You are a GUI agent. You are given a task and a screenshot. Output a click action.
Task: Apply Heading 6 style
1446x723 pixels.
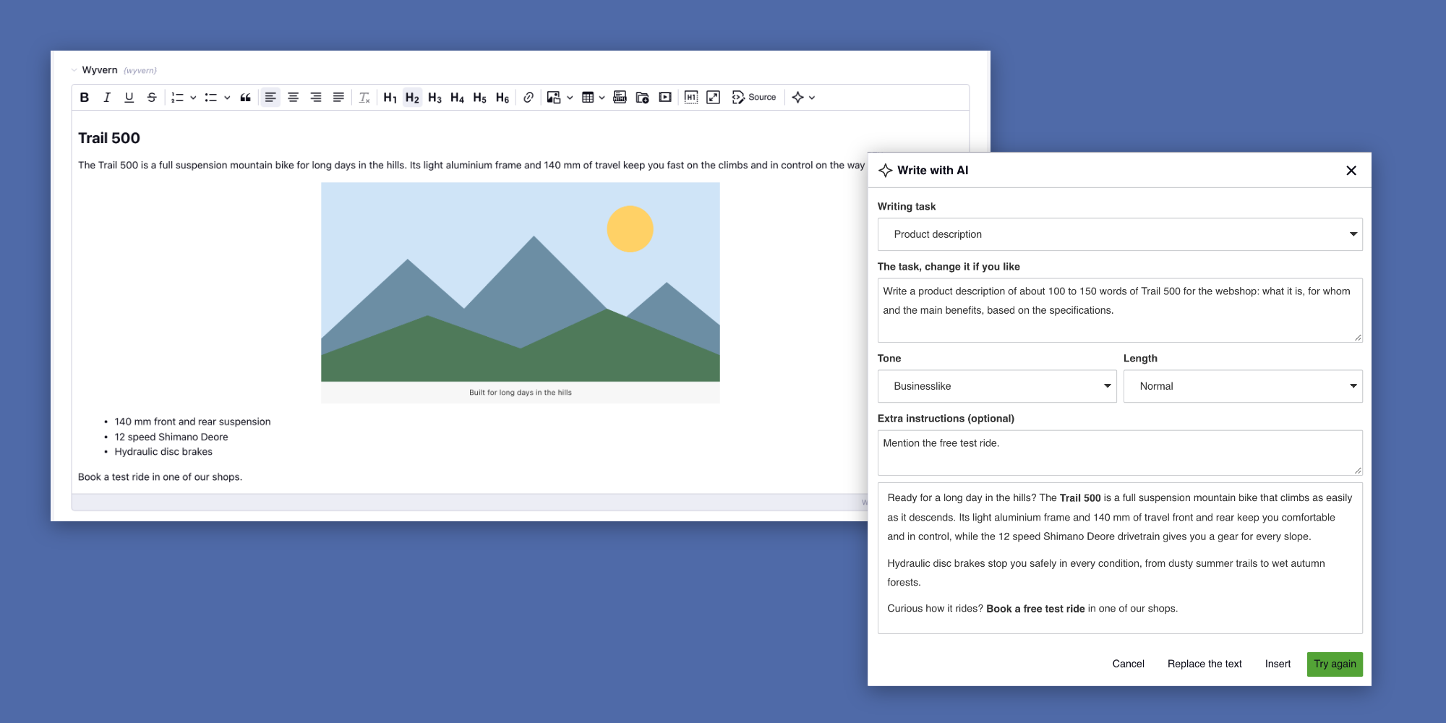point(502,98)
